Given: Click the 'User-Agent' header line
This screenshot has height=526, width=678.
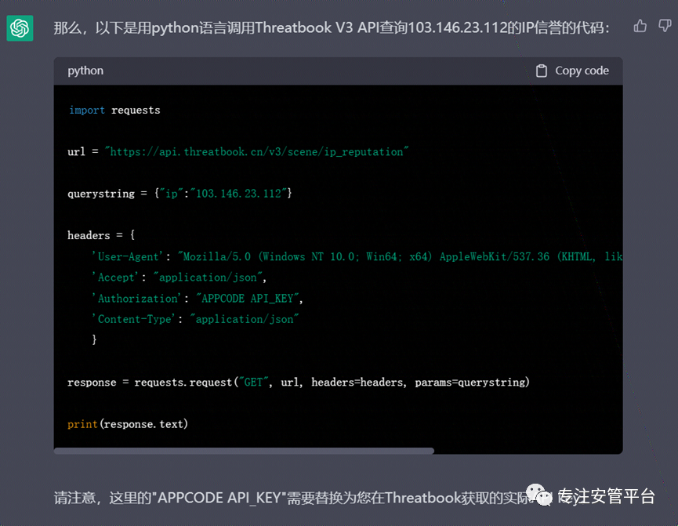Looking at the screenshot, I should tap(357, 257).
